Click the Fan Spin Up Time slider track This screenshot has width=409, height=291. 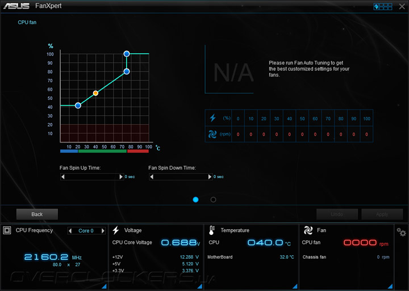coord(92,176)
